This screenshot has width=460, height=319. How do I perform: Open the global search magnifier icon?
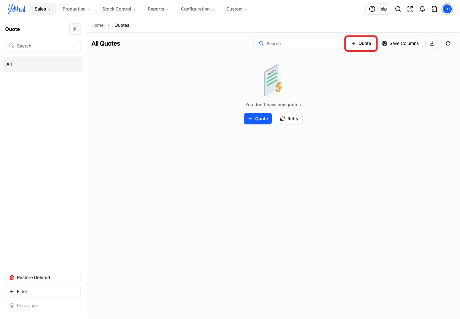pos(398,9)
